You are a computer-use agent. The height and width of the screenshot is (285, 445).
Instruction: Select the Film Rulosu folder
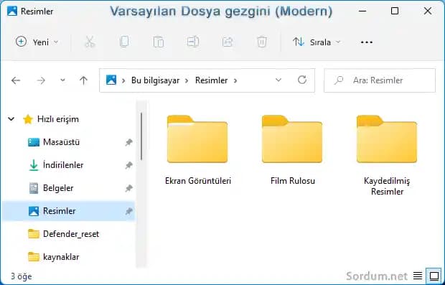point(293,150)
